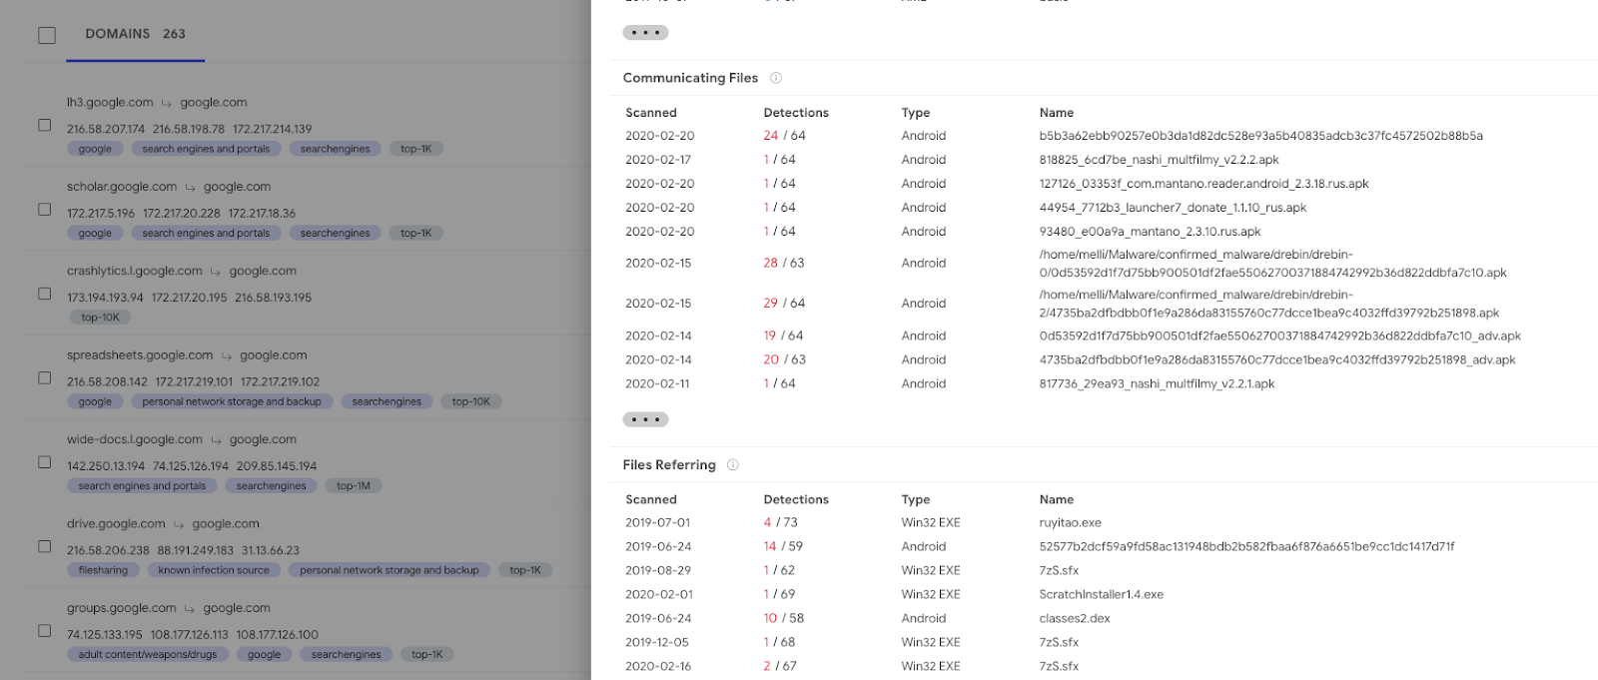1598x680 pixels.
Task: Click 'adult content/weapons/drugs' tag
Action: tap(148, 655)
